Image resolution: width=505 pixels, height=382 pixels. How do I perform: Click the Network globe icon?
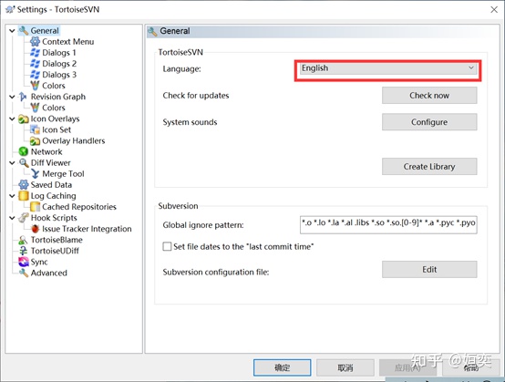point(23,151)
